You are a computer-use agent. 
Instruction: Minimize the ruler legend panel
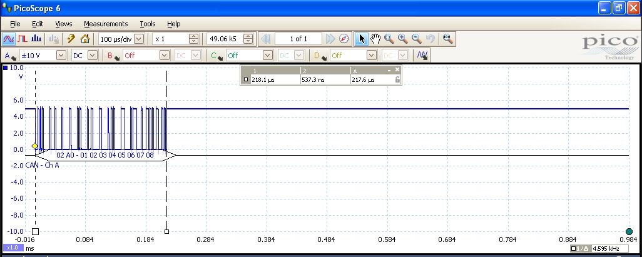point(389,70)
